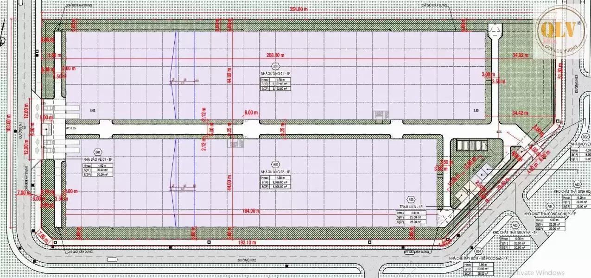Click the A04 hexagon marker for industrial waste
Screen dimensions: 591x278
pyautogui.click(x=550, y=206)
